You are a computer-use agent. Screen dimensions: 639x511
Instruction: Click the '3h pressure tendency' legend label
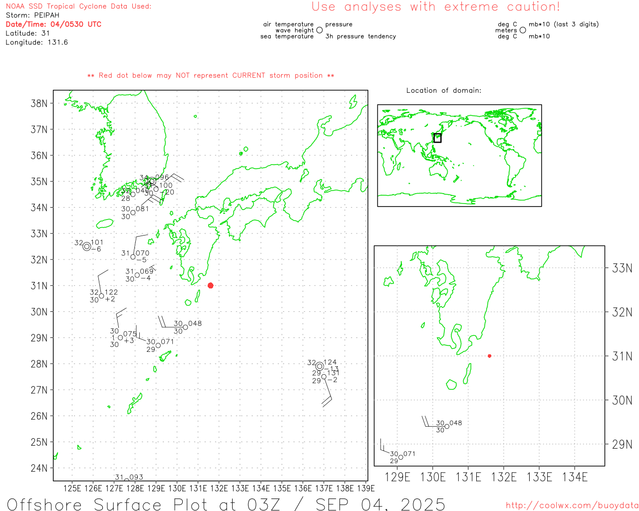pyautogui.click(x=360, y=36)
